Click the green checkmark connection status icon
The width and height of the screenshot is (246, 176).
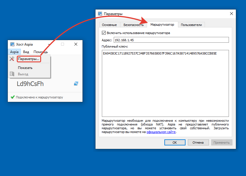12,97
